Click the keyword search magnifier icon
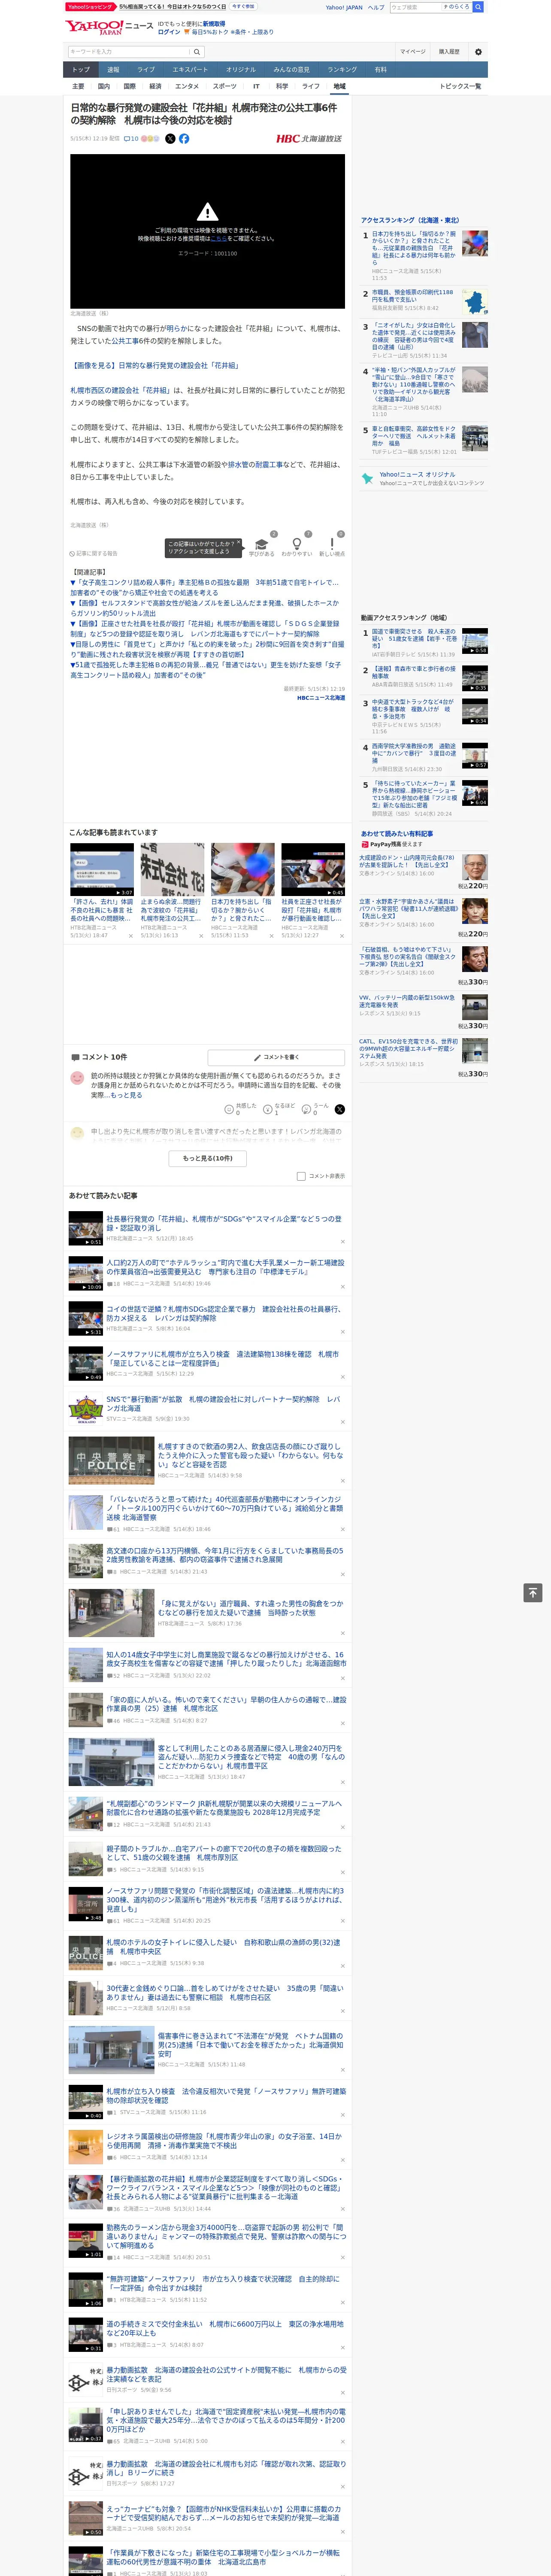Viewport: 551px width, 2576px height. click(x=196, y=51)
